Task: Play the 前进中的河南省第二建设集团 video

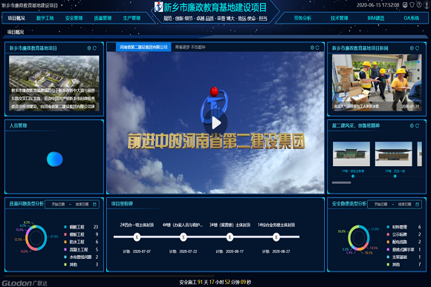Action: [x=216, y=123]
